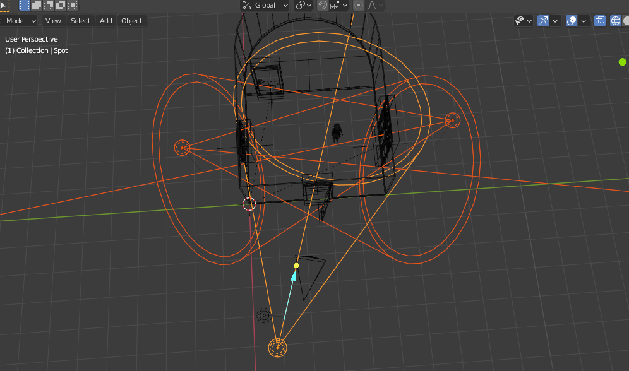Toggle X-ray mode
The image size is (629, 371).
(x=600, y=21)
